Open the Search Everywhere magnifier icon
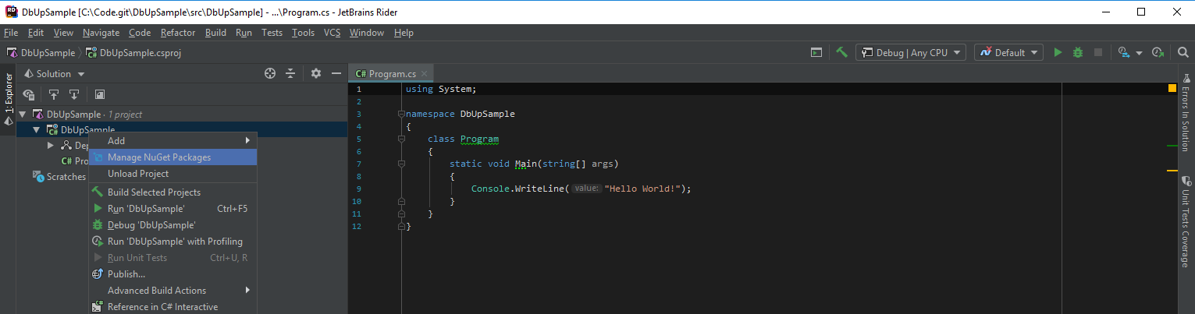This screenshot has height=314, width=1195. pyautogui.click(x=1182, y=52)
